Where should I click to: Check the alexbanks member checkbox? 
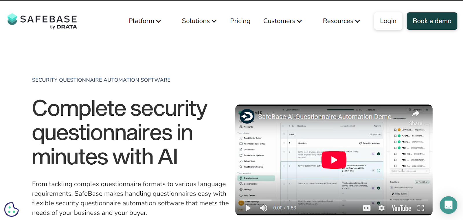[395, 148]
